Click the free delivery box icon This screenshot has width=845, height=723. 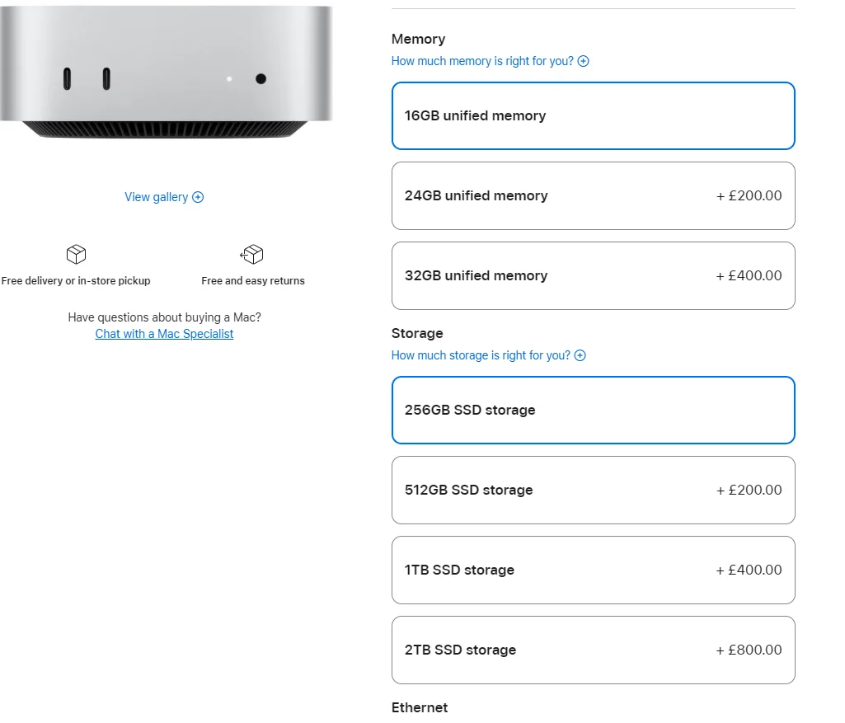(x=76, y=254)
